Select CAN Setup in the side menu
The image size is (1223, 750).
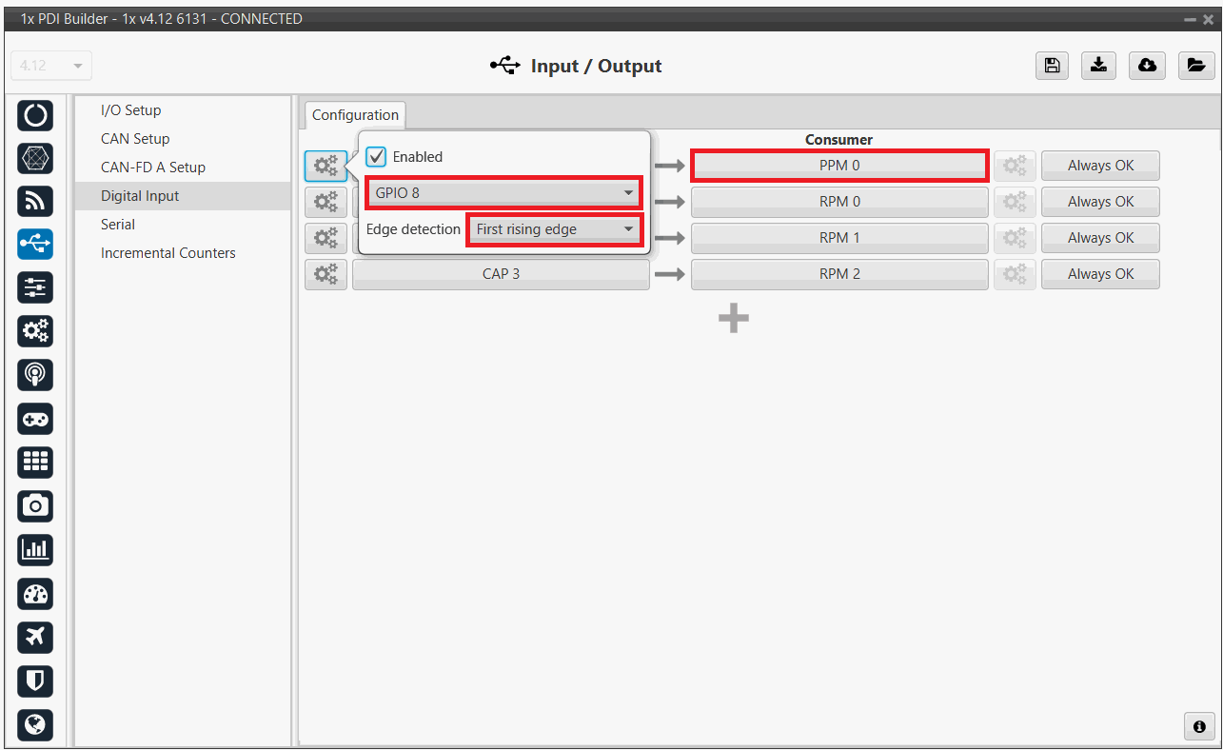click(x=135, y=139)
